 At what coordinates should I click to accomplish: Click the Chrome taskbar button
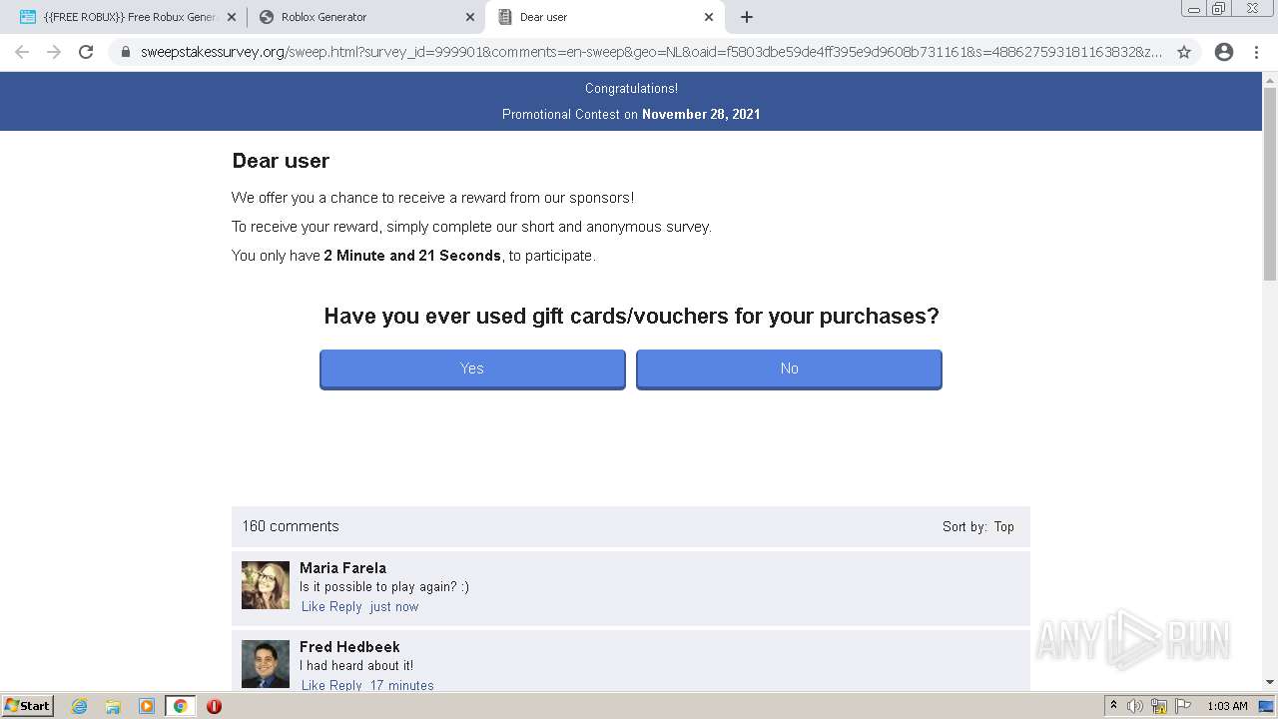[180, 706]
